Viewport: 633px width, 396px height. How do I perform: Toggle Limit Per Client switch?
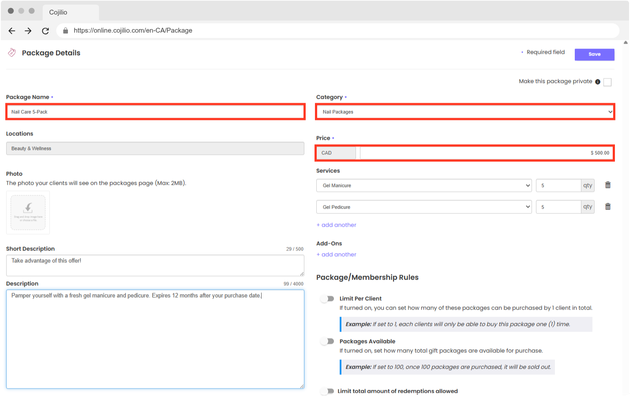click(x=327, y=299)
